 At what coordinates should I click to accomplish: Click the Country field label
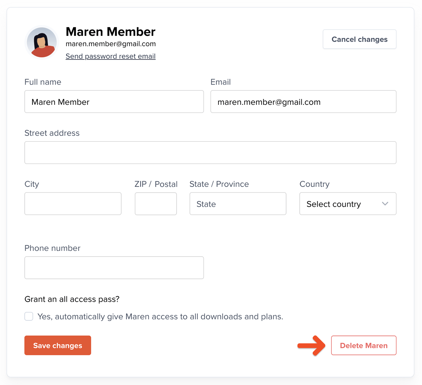pyautogui.click(x=314, y=184)
